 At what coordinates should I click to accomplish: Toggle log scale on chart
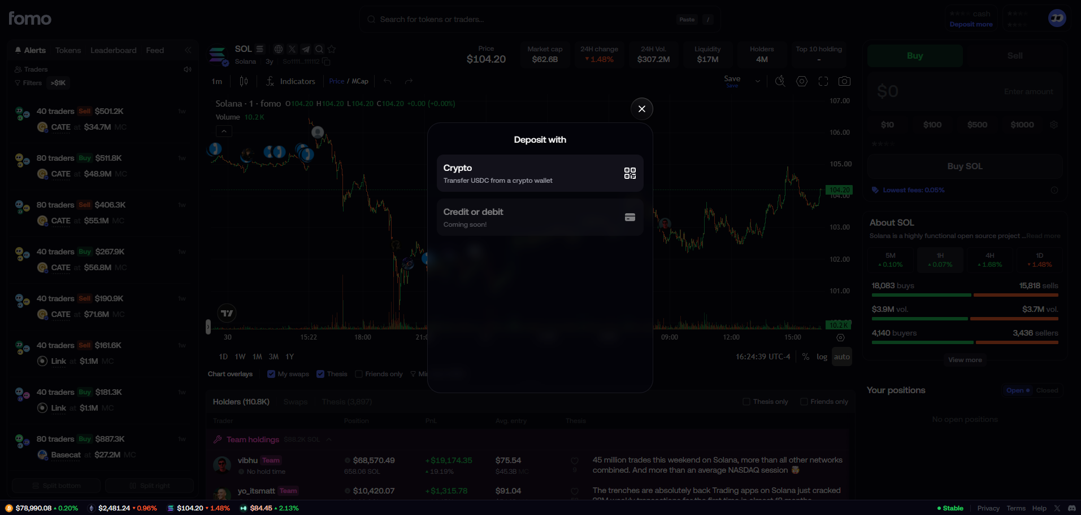point(822,356)
